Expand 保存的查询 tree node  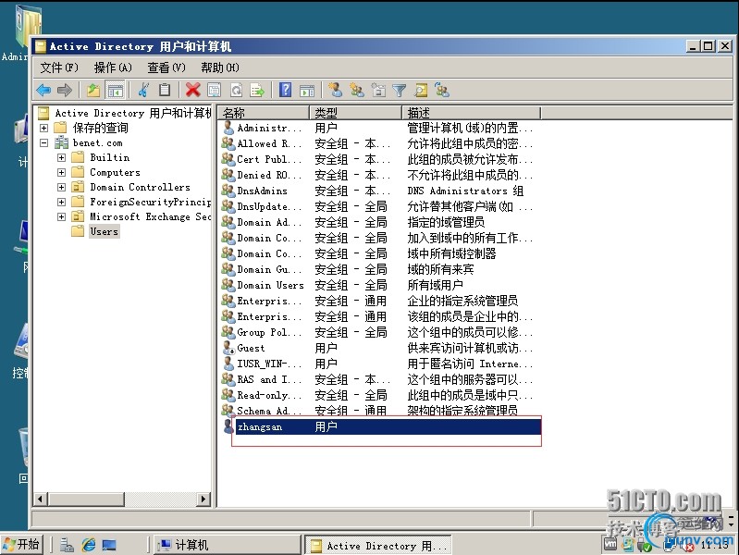click(43, 128)
